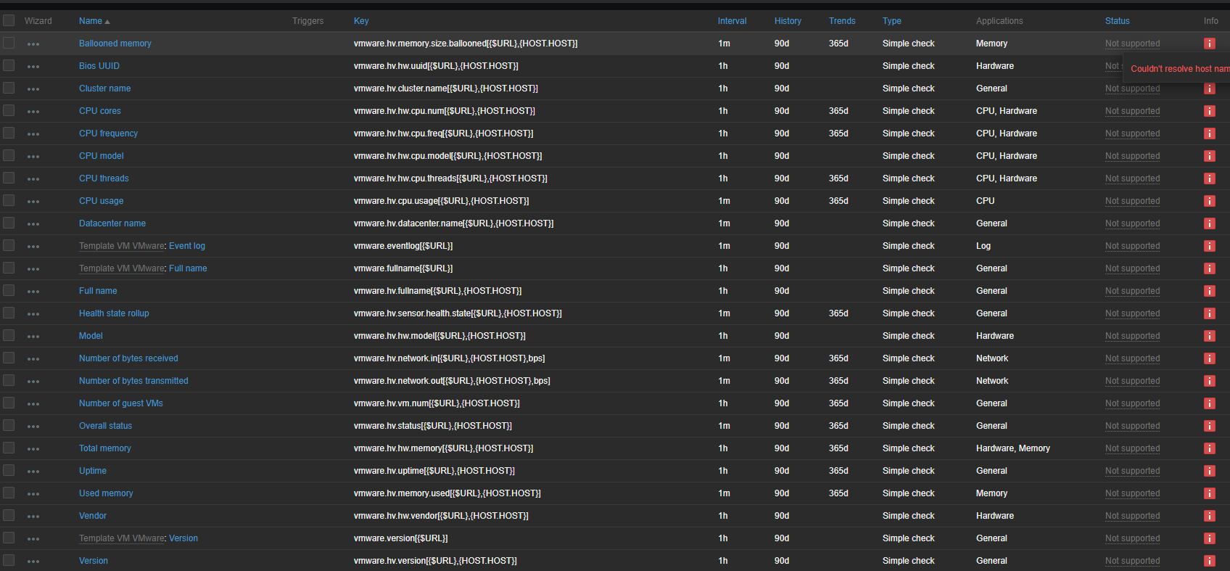1230x571 pixels.
Task: Open the error info icon for Uptime
Action: point(1210,471)
